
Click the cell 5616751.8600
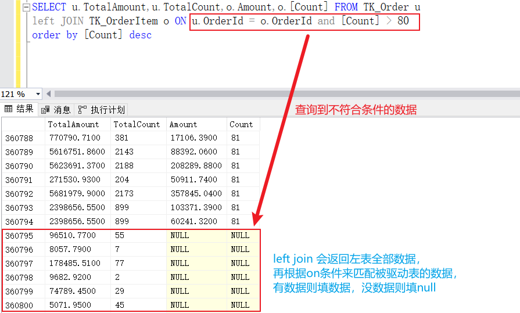pyautogui.click(x=78, y=152)
